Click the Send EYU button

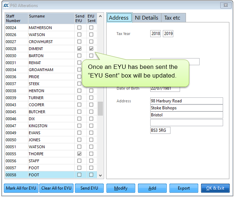[89, 188]
